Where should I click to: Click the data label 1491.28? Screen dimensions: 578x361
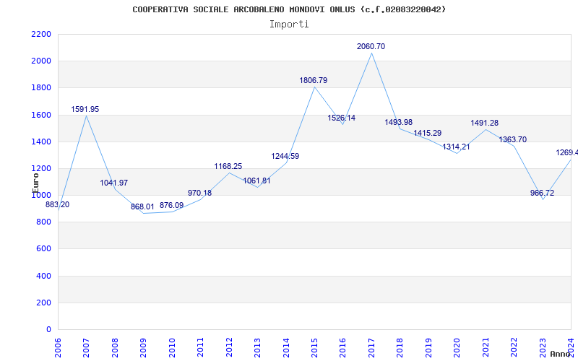click(x=485, y=123)
